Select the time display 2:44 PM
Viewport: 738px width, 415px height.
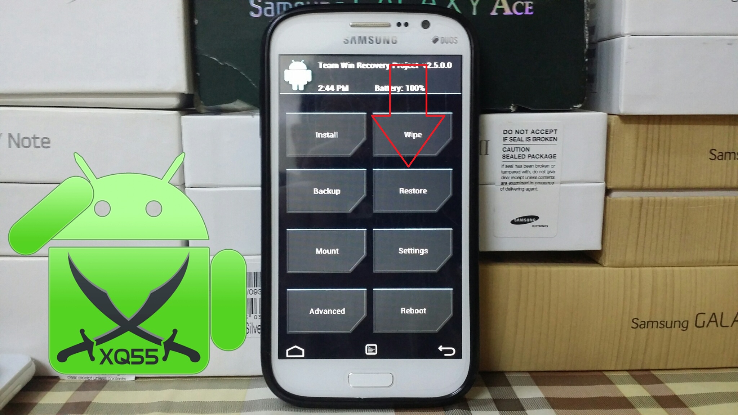coord(328,88)
